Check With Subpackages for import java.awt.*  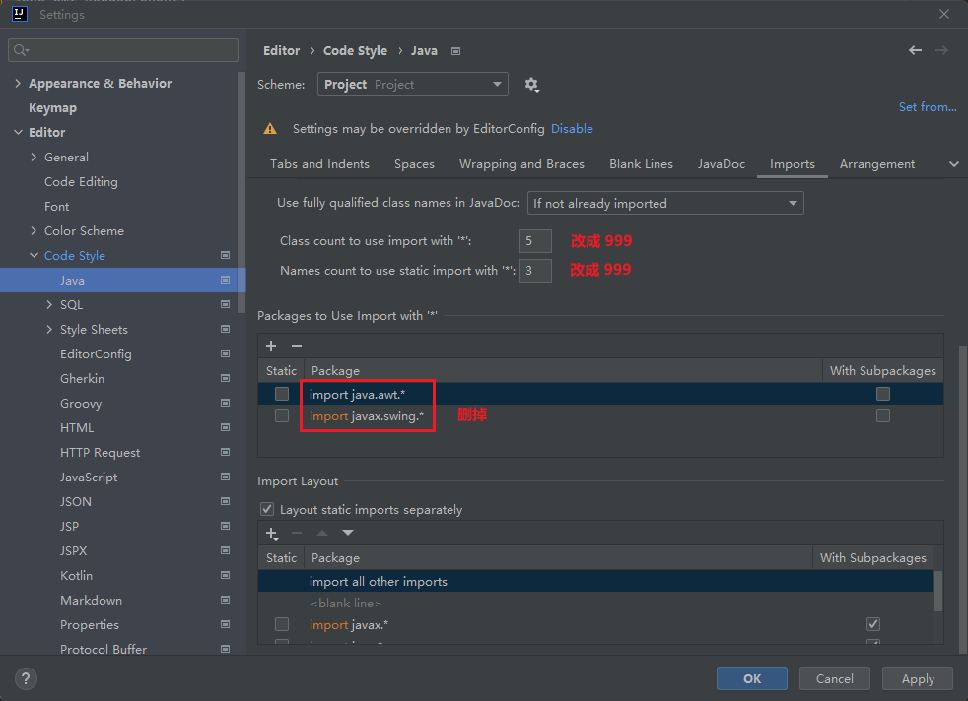click(882, 393)
